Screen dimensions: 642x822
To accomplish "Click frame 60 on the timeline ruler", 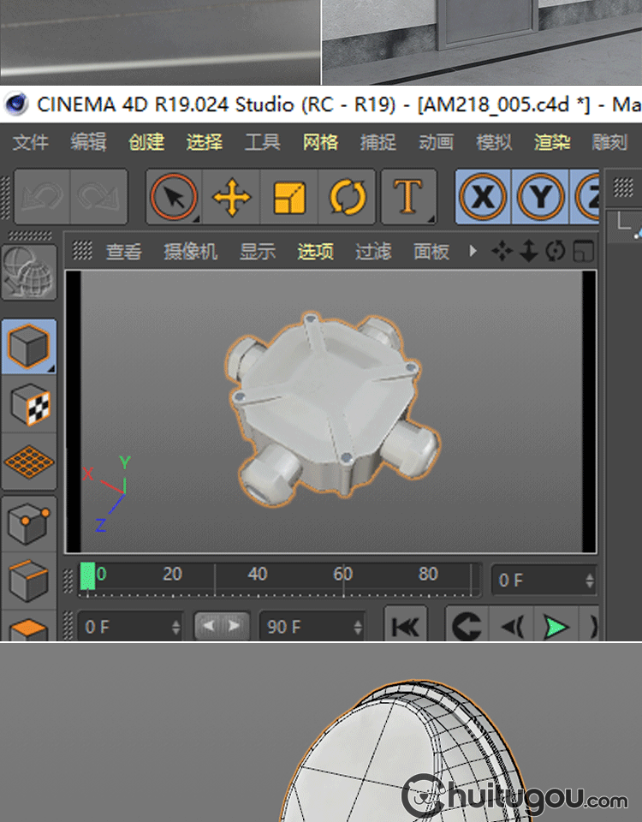I will 342,574.
